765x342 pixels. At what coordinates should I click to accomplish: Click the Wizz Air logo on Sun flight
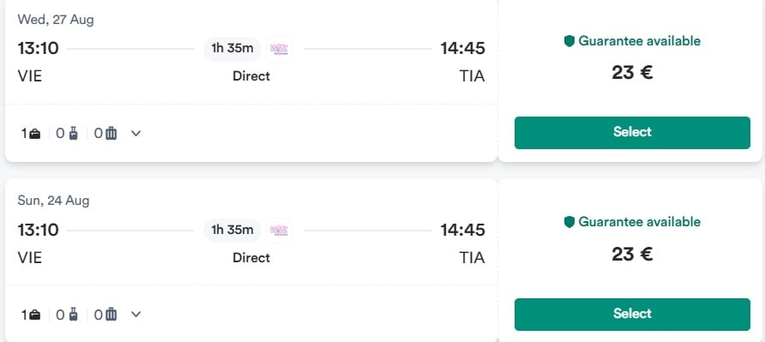coord(279,231)
